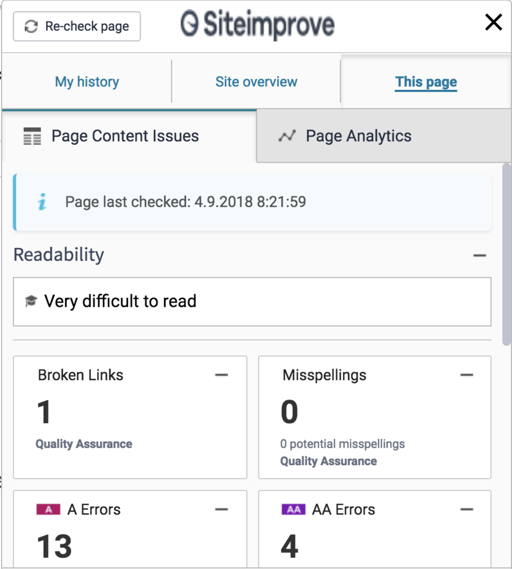
Task: Click the graduation cap readability icon
Action: [x=31, y=302]
